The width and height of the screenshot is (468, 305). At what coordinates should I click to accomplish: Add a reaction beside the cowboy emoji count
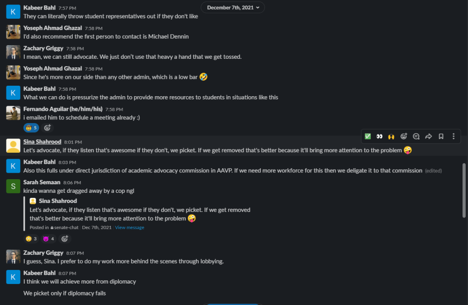(47, 128)
